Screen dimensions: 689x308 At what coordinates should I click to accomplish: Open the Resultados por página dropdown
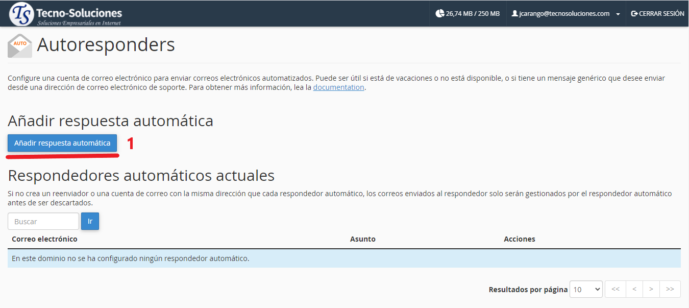point(586,289)
